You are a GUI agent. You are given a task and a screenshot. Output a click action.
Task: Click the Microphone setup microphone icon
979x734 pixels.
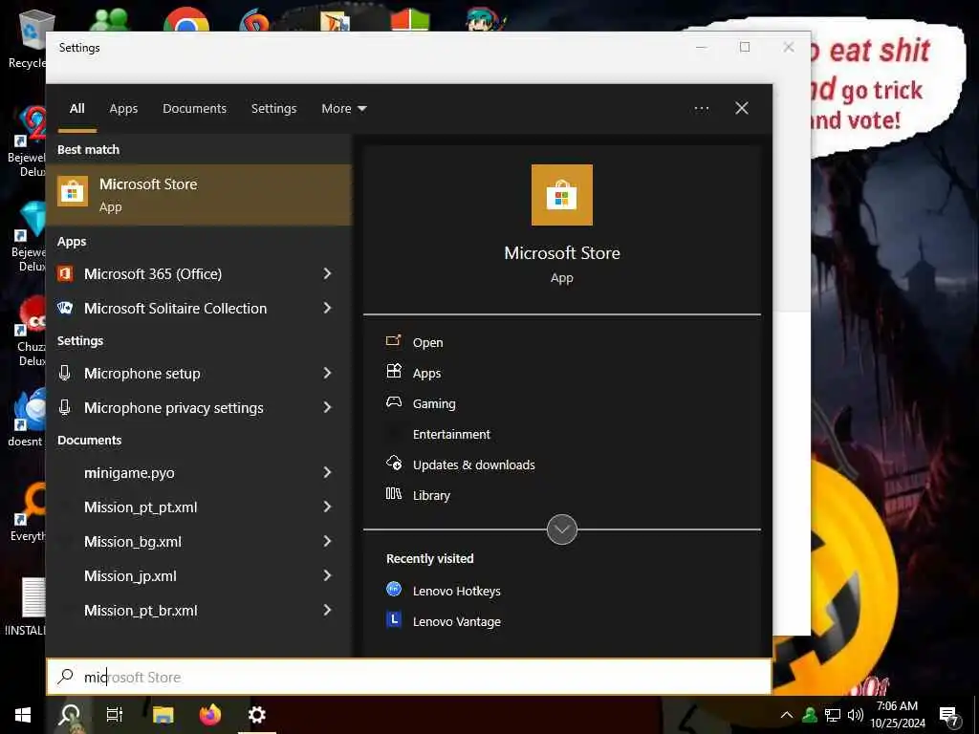click(x=64, y=374)
